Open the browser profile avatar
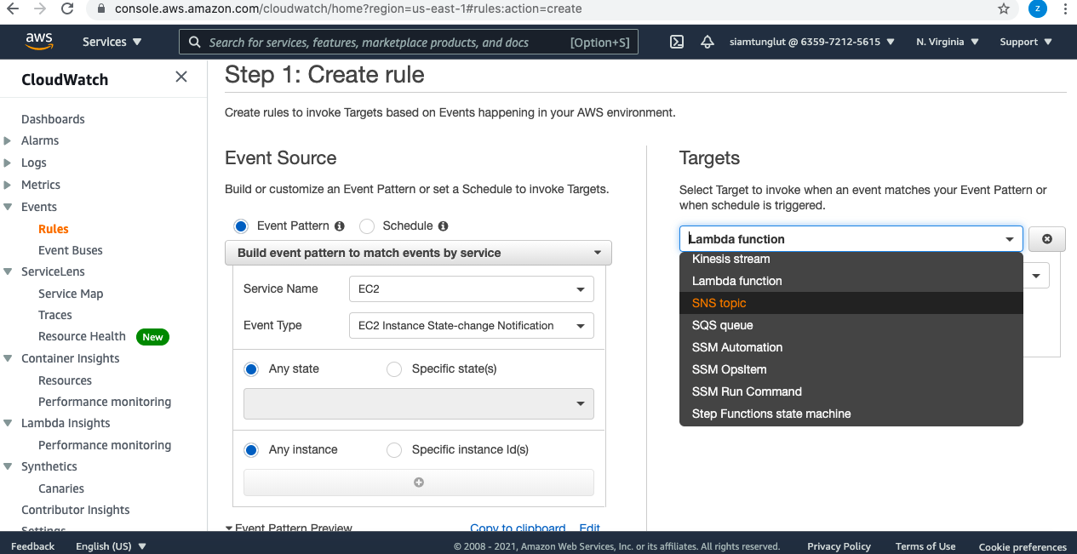This screenshot has width=1077, height=554. (1037, 9)
